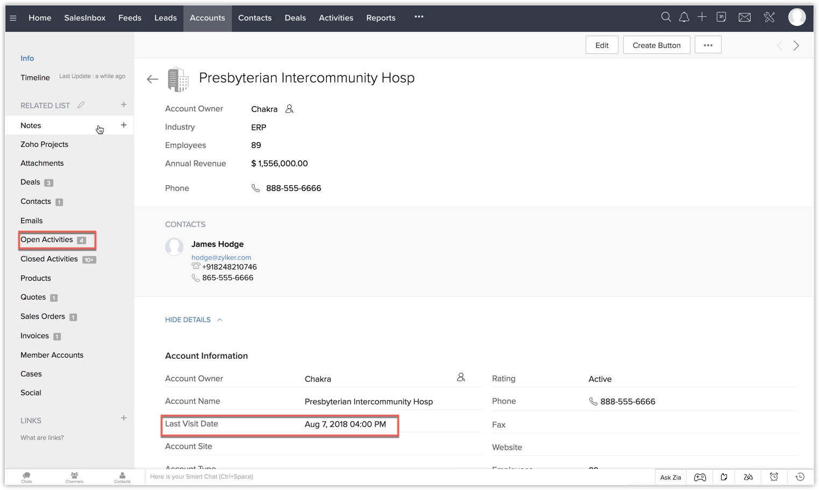Add a new note with plus icon
The width and height of the screenshot is (819, 490).
tap(124, 125)
